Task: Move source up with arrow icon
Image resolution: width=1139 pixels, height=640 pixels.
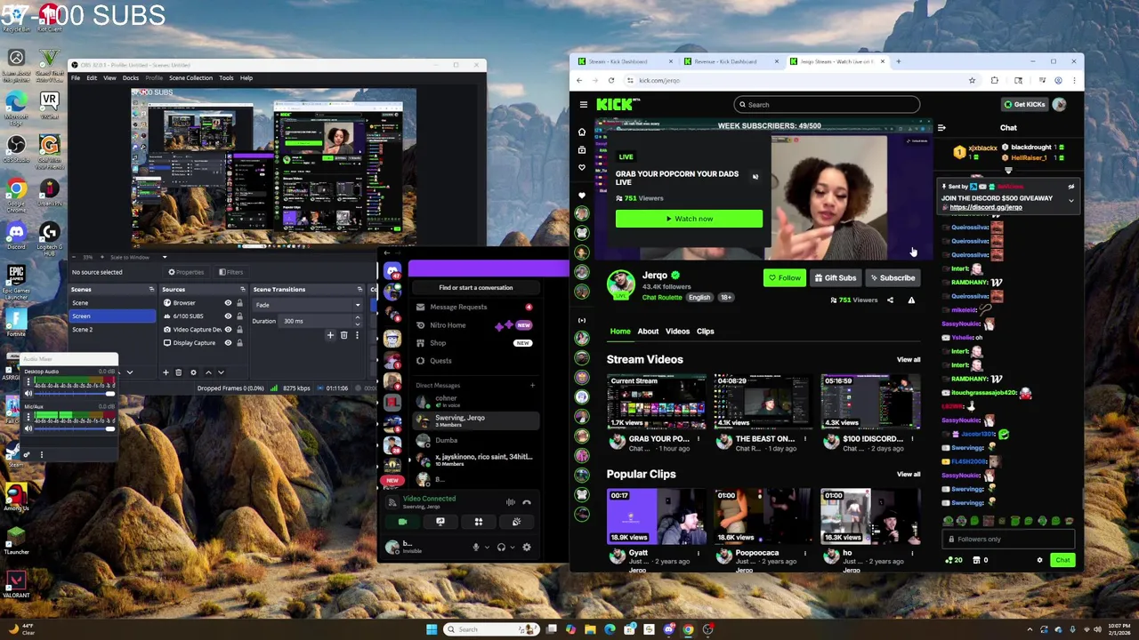Action: tap(208, 372)
